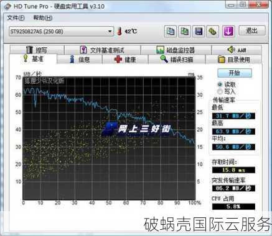Open the 帮助 menu
272x236 pixels.
coord(42,18)
